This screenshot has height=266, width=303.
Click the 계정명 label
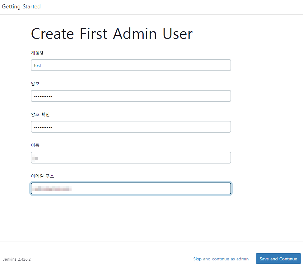click(37, 53)
